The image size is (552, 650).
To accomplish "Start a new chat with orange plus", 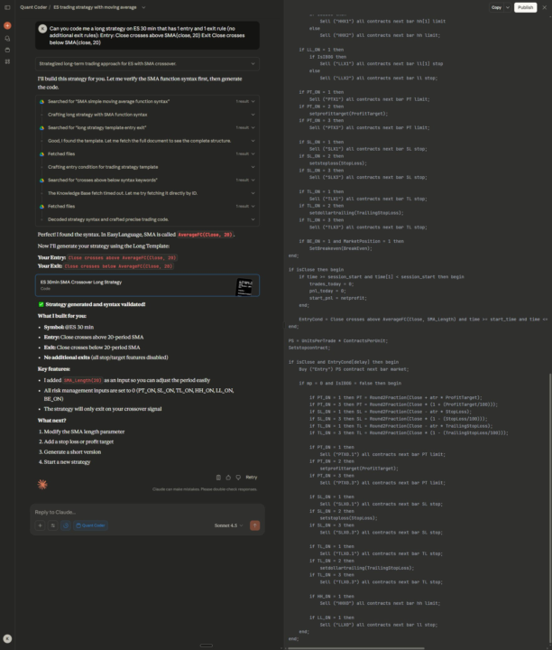I will (x=7, y=25).
